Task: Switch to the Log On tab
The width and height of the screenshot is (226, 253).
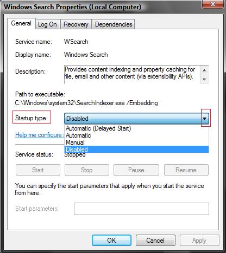Action: (x=47, y=24)
